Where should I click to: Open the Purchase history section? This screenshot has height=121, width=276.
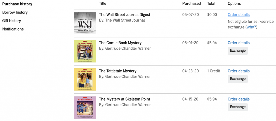(x=17, y=4)
